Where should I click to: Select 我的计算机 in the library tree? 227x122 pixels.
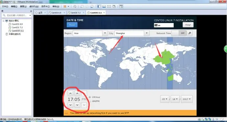[13, 21]
